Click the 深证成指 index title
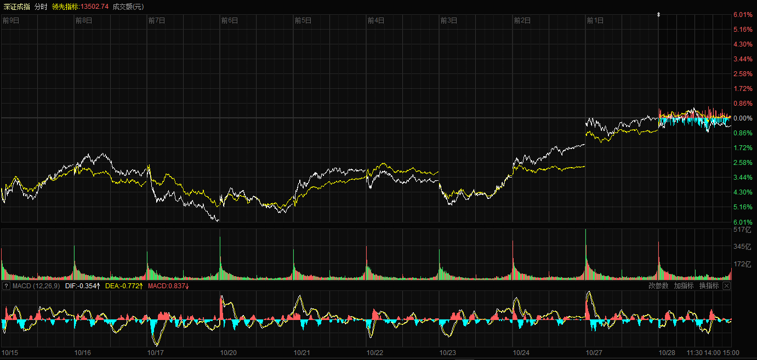The image size is (757, 360). [16, 7]
